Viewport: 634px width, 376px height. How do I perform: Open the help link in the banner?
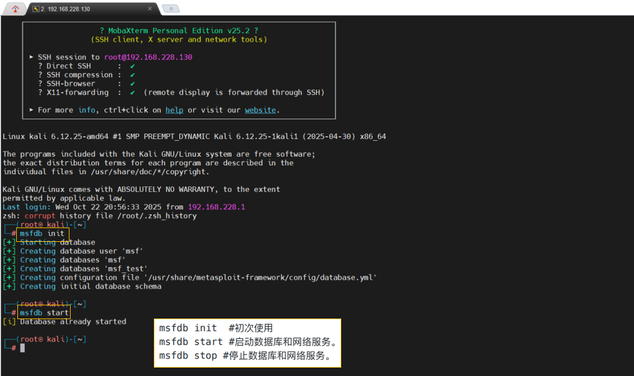(x=174, y=110)
